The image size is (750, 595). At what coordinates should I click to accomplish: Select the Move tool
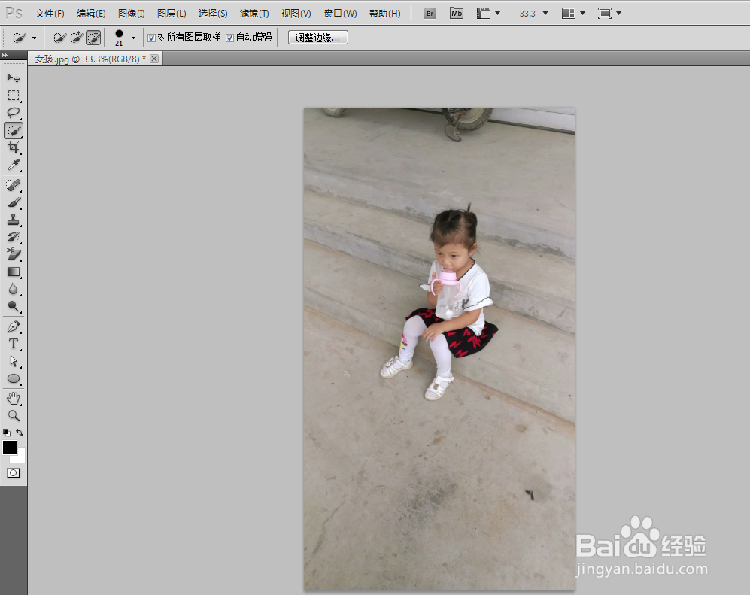coord(14,78)
